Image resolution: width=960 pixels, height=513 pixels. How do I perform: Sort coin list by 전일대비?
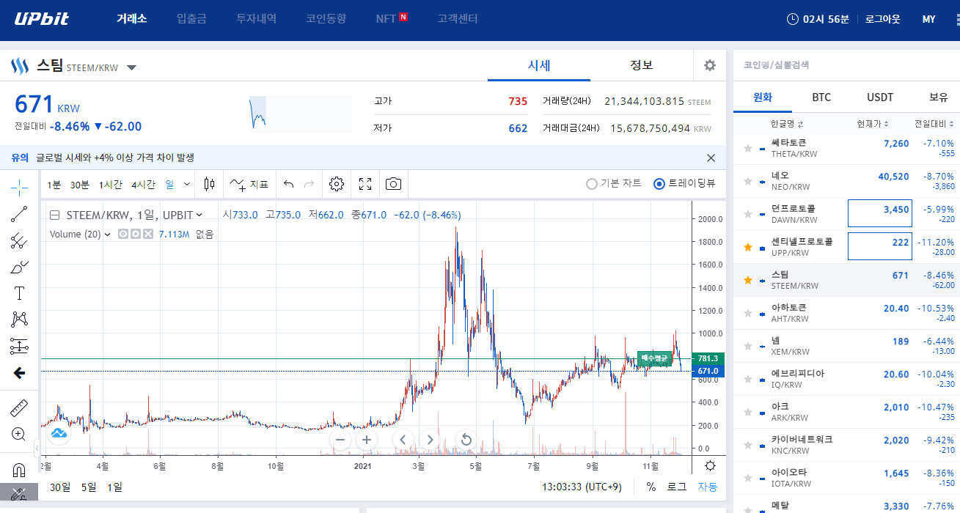[933, 124]
